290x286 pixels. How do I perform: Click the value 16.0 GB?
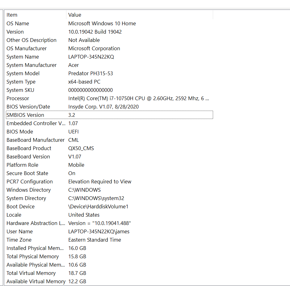(x=77, y=248)
